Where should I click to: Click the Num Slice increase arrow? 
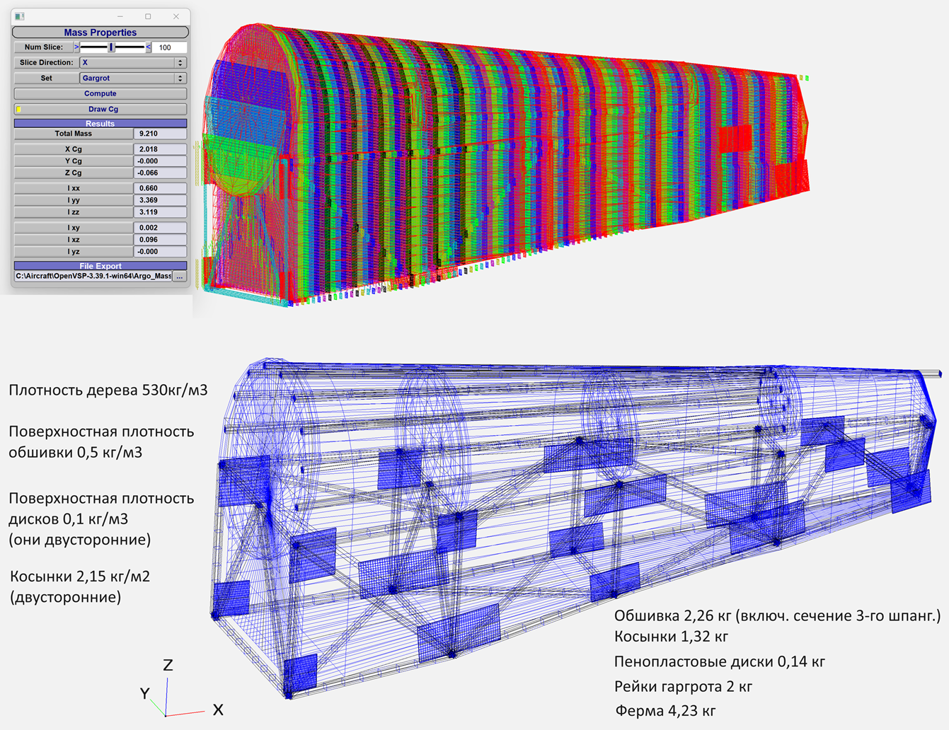tap(149, 47)
